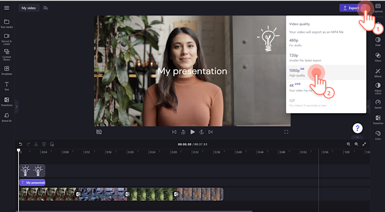
Task: Skip forward five seconds
Action: pyautogui.click(x=202, y=132)
